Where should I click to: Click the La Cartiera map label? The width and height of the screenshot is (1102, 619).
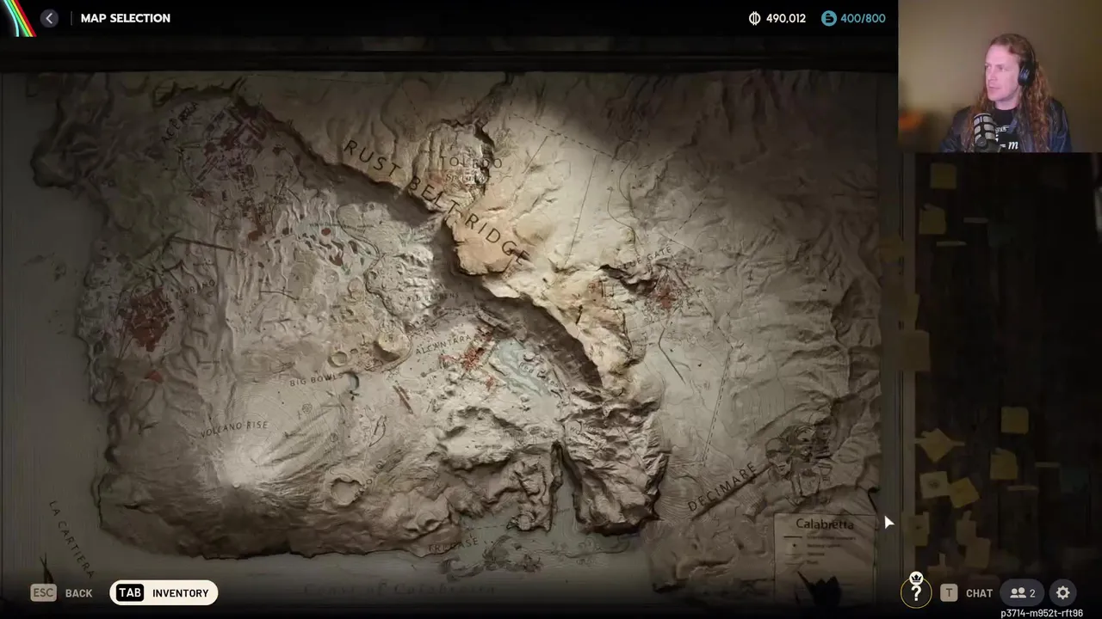71,538
